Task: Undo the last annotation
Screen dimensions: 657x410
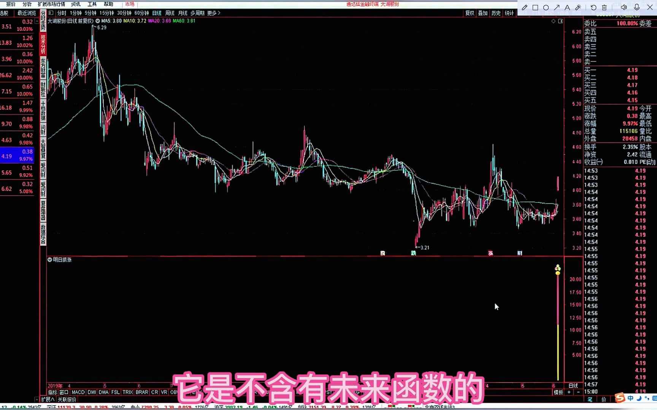Action: coord(594,8)
